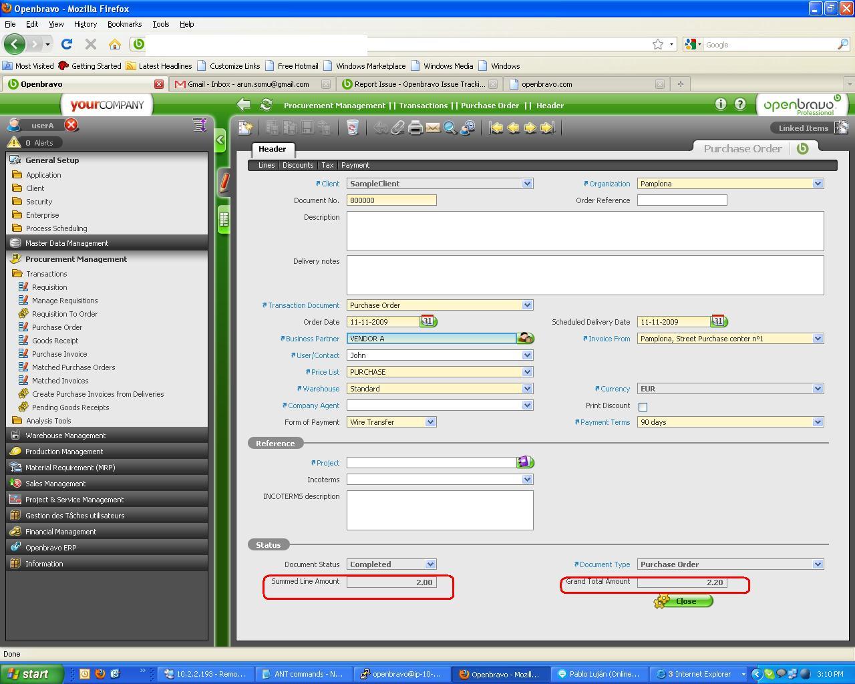Viewport: 855px width, 684px height.
Task: Open the Transaction Document dropdown
Action: click(x=527, y=305)
